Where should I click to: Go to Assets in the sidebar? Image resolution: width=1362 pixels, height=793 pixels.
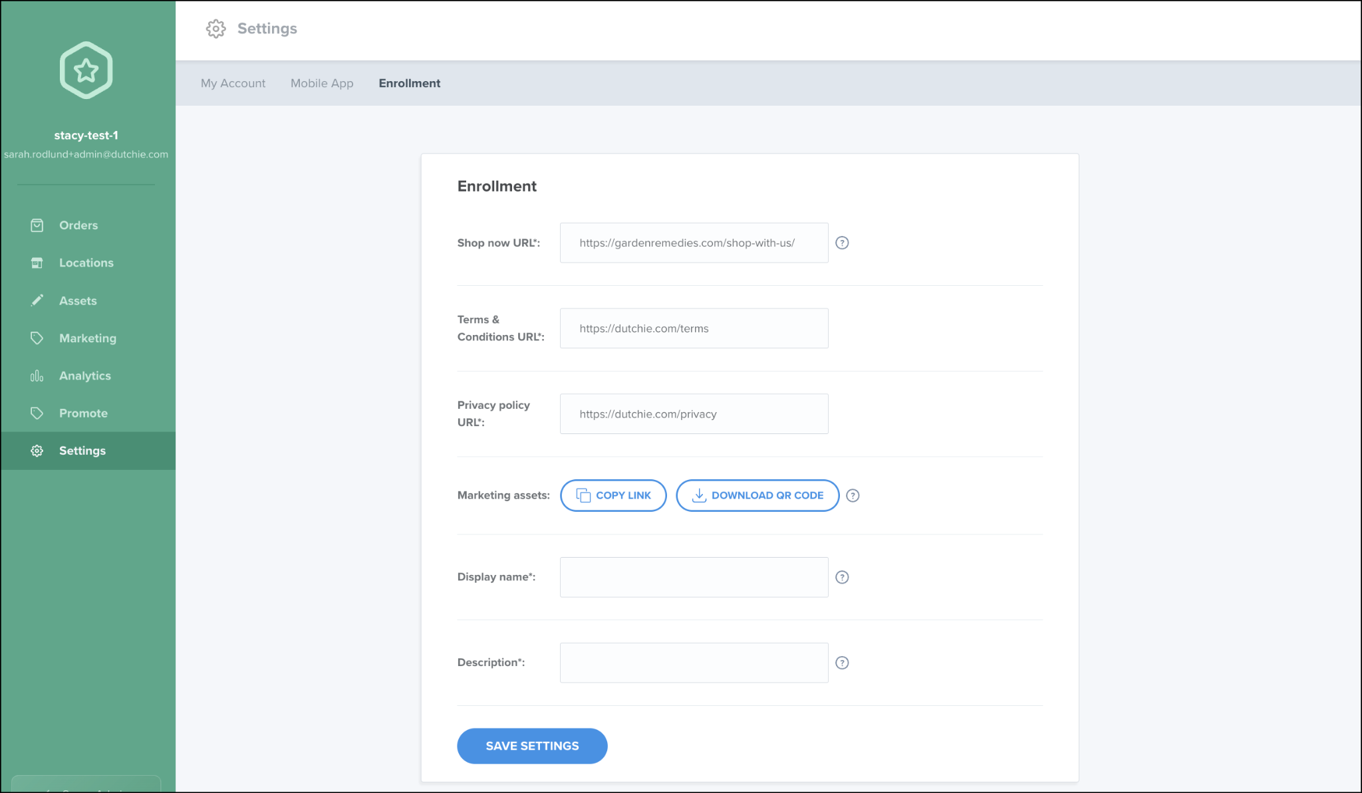(x=78, y=300)
